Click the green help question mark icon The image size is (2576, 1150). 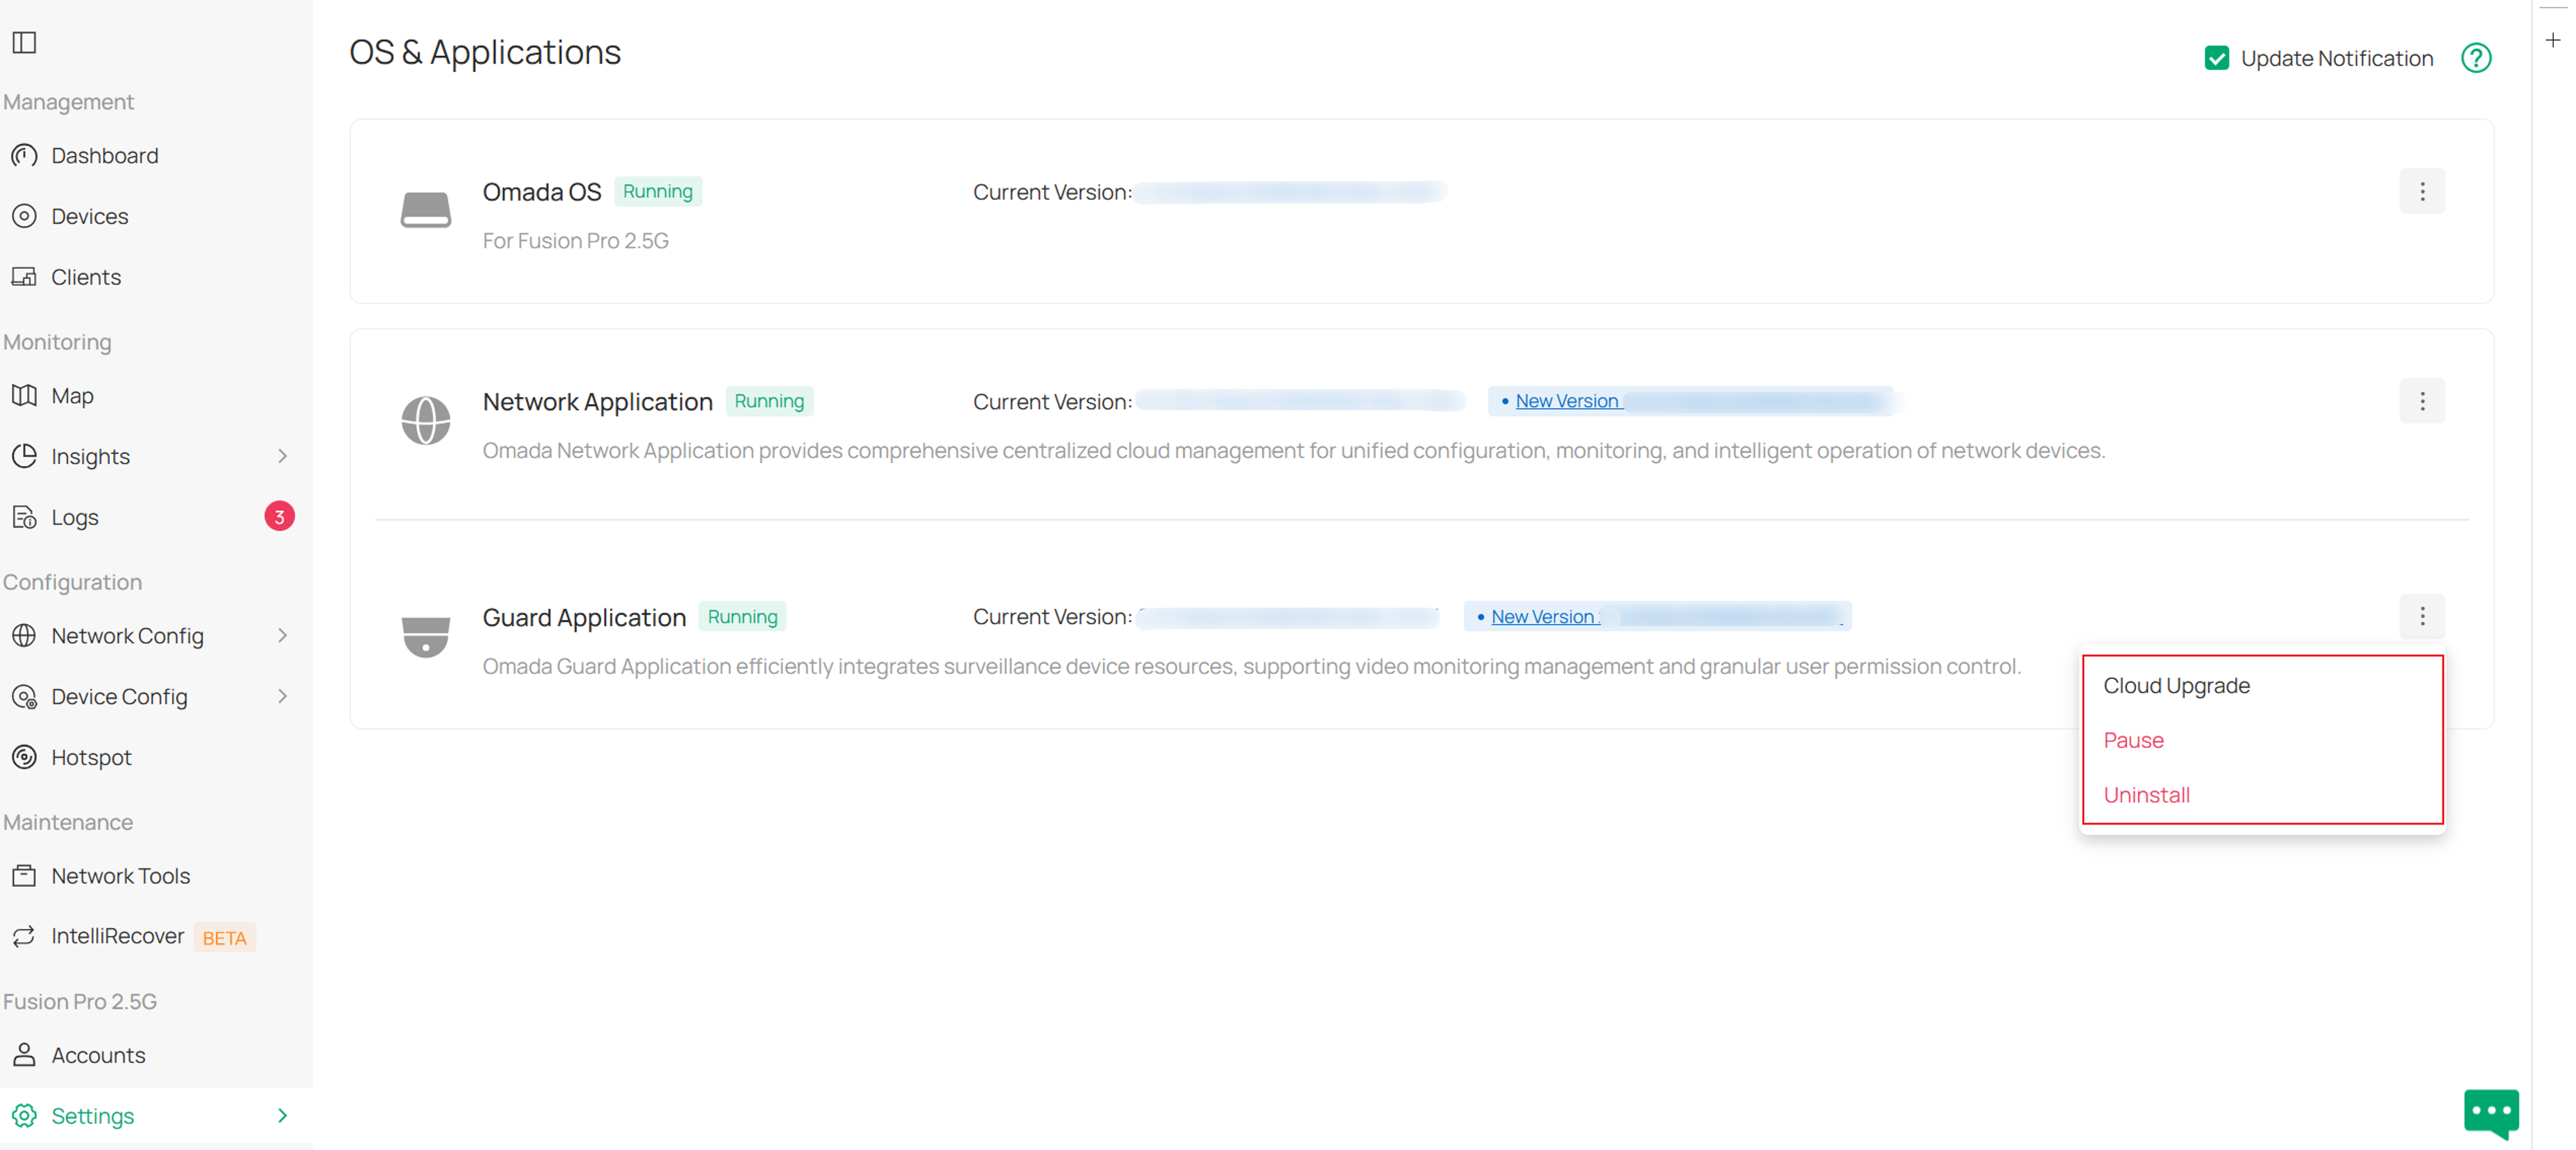pos(2476,58)
